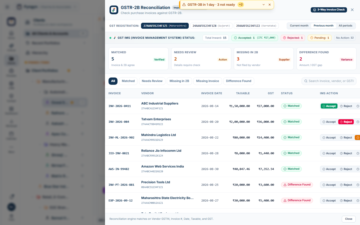This screenshot has width=360, height=225.
Task: Reject the Reliance Jio Infocomm invoice
Action: [x=346, y=153]
